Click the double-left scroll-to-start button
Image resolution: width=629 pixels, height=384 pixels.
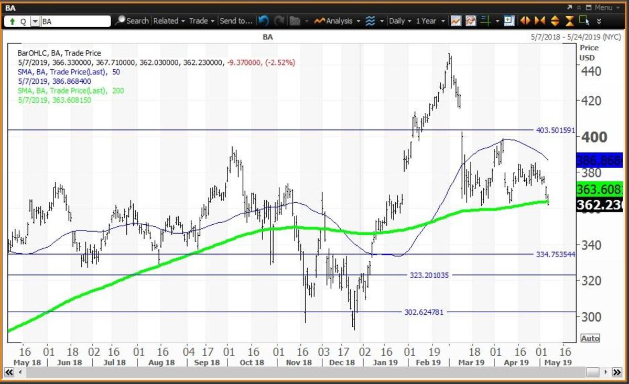pyautogui.click(x=9, y=372)
